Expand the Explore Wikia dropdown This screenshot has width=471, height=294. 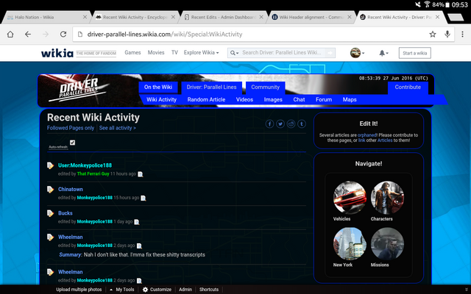[x=201, y=52]
